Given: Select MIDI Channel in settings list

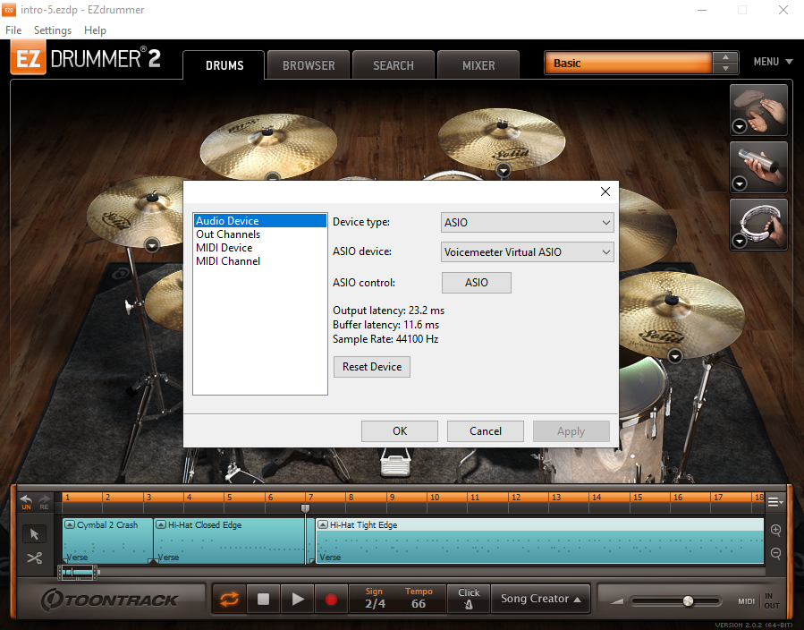Looking at the screenshot, I should coord(260,261).
